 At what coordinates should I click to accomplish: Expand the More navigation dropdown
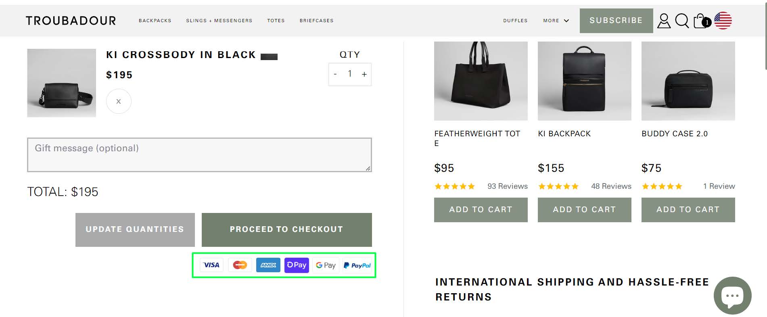(x=556, y=21)
